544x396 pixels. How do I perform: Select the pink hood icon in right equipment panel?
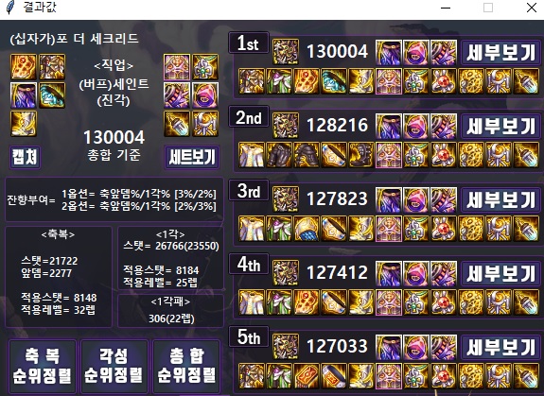[x=205, y=95]
